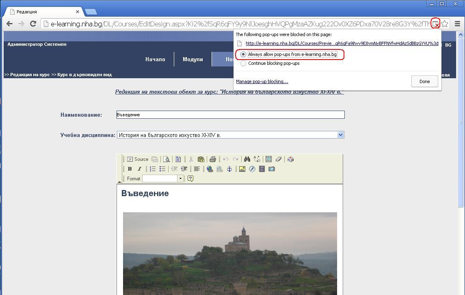Click the Bold formatting icon

tap(130, 169)
